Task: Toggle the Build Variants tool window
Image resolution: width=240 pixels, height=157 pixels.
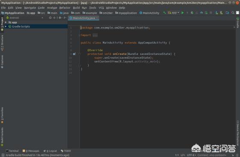Action: [x=2, y=137]
